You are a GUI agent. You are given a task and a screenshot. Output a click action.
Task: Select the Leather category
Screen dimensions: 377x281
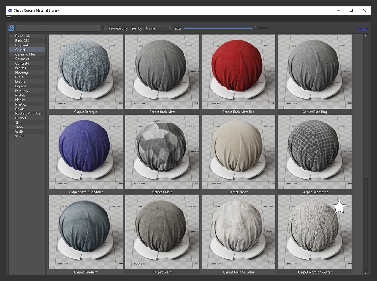click(27, 81)
